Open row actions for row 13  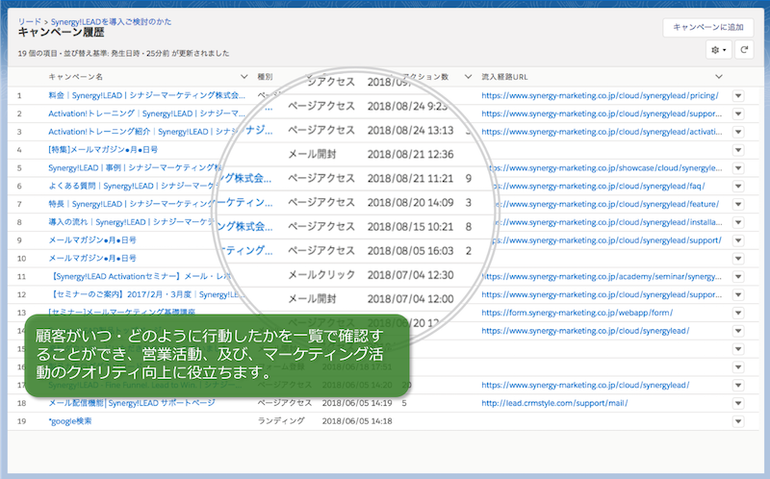coord(738,314)
